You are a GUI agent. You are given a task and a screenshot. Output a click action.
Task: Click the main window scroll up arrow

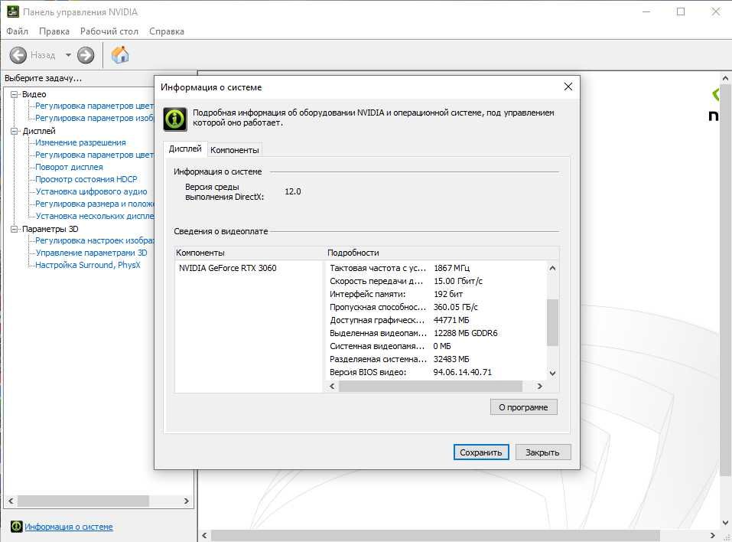click(725, 78)
